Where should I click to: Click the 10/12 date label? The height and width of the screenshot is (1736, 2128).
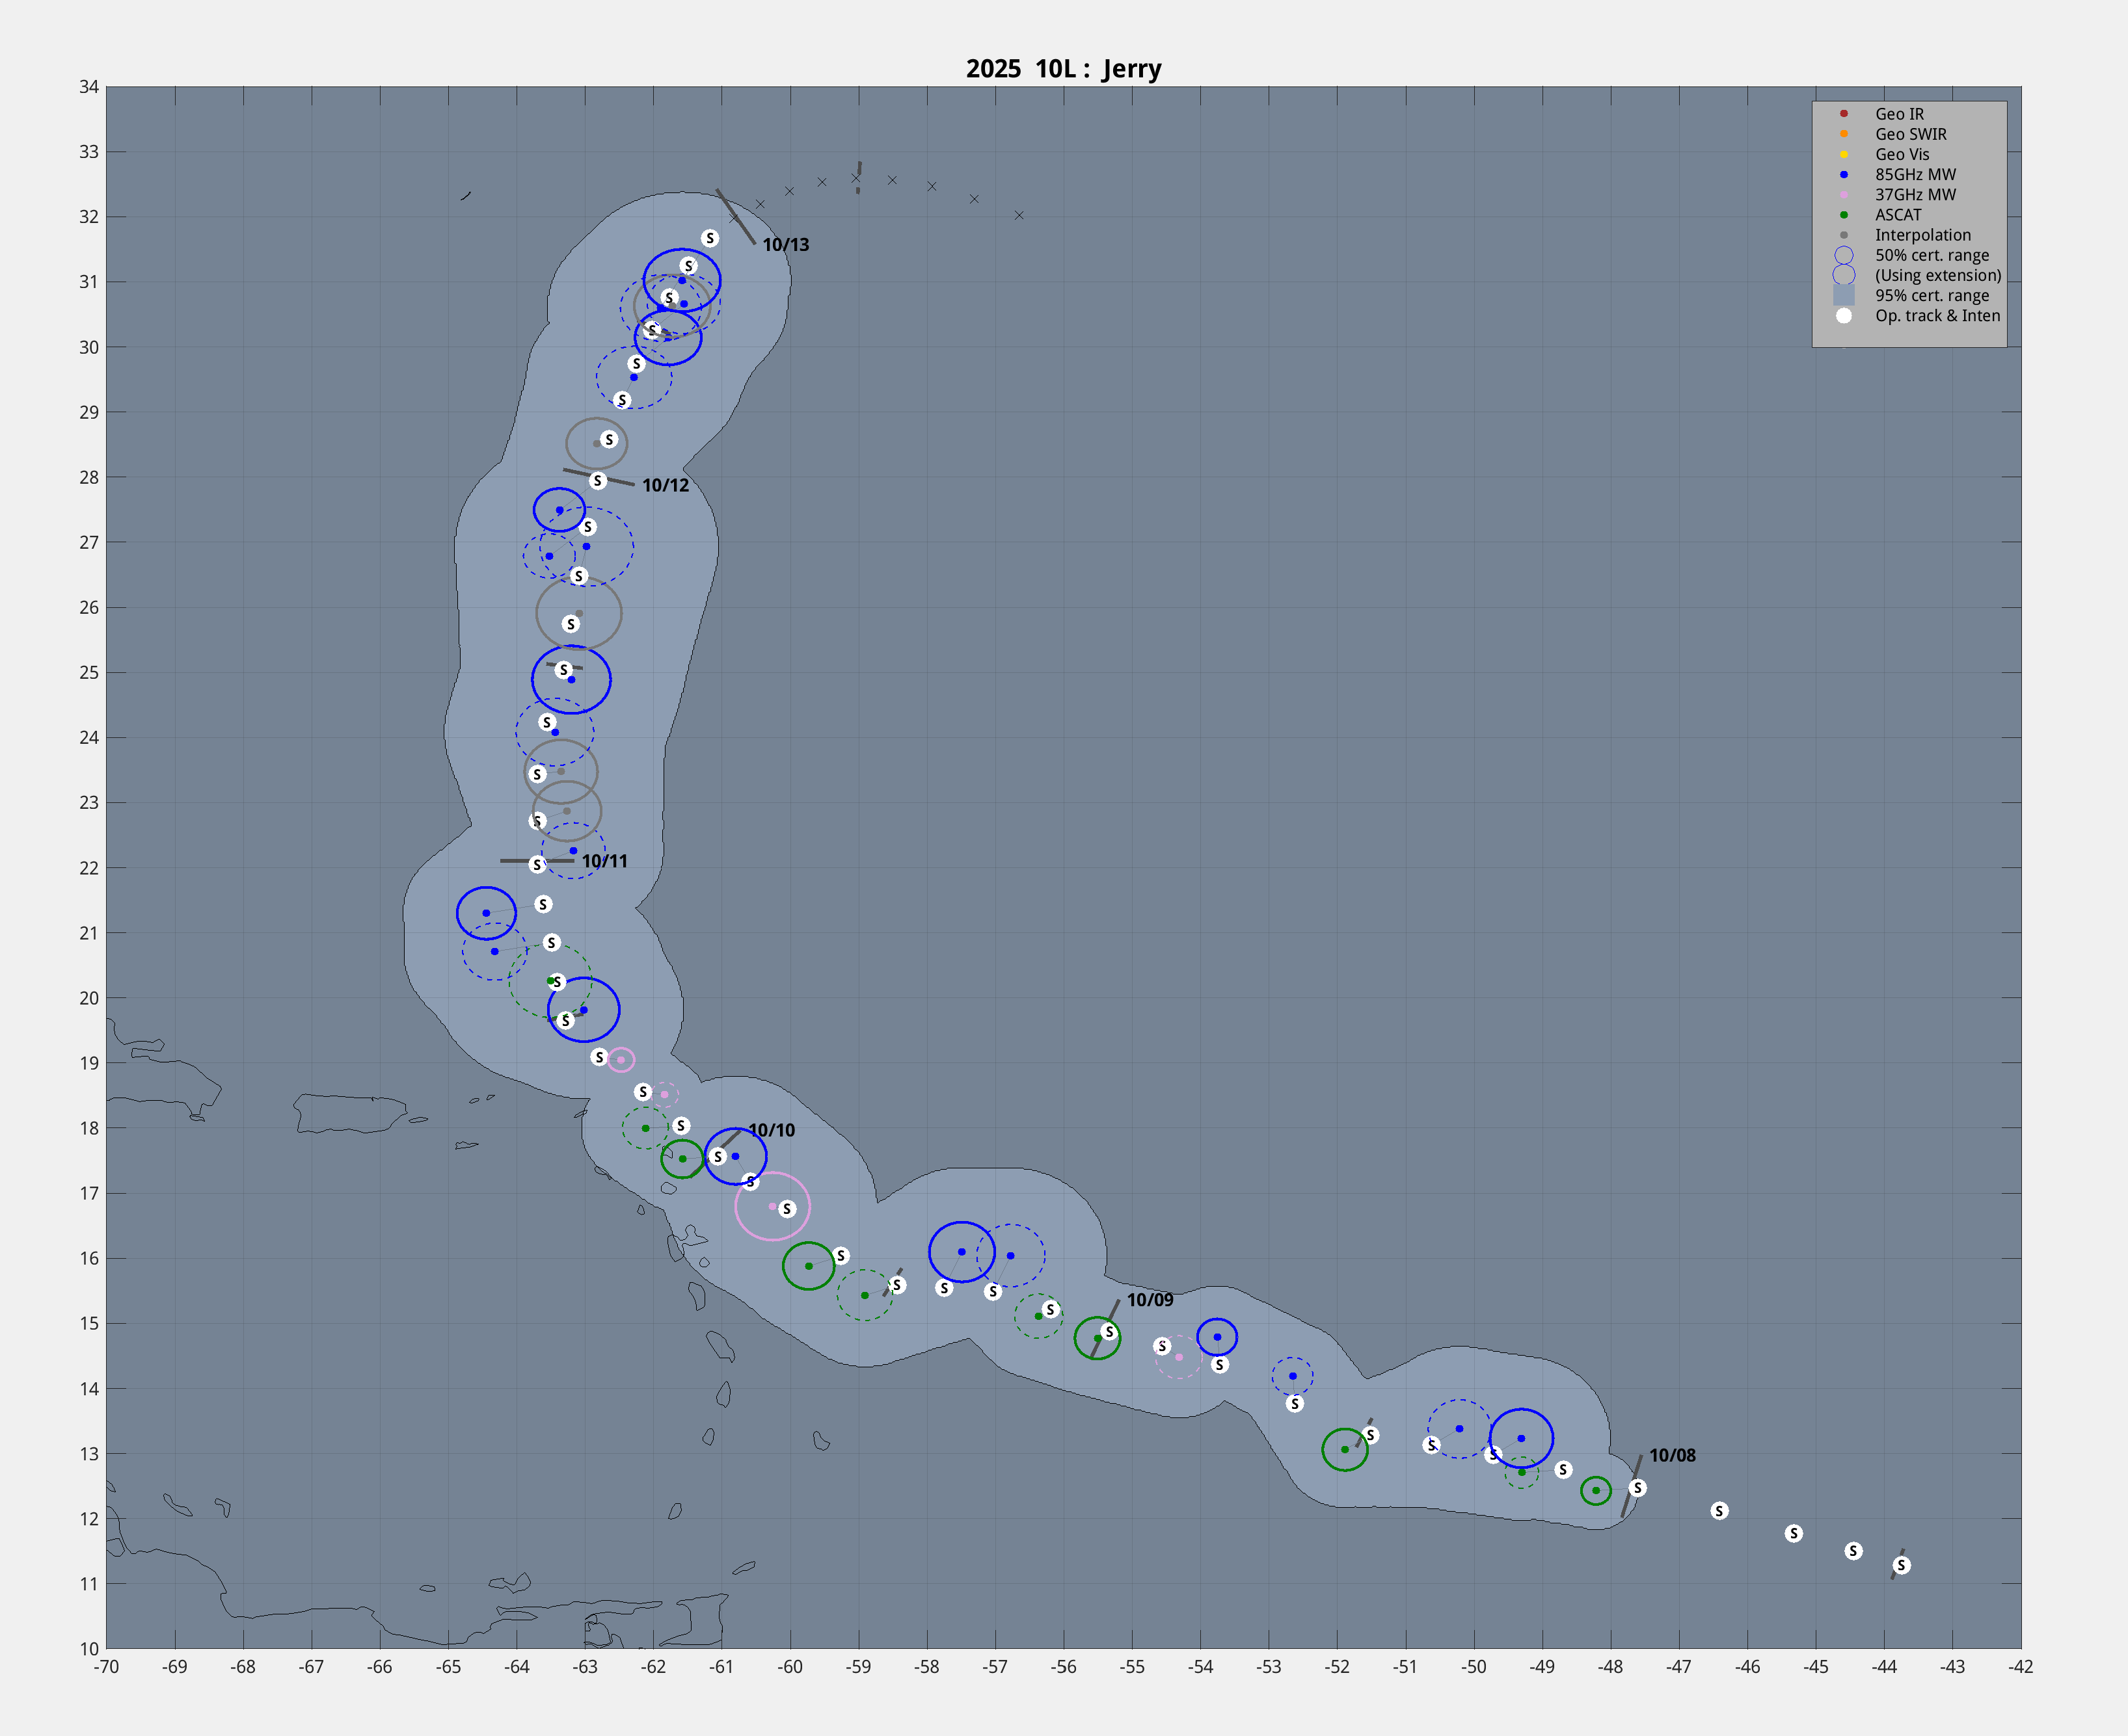pos(666,485)
